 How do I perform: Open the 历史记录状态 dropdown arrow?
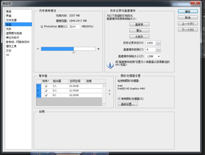coord(158,43)
